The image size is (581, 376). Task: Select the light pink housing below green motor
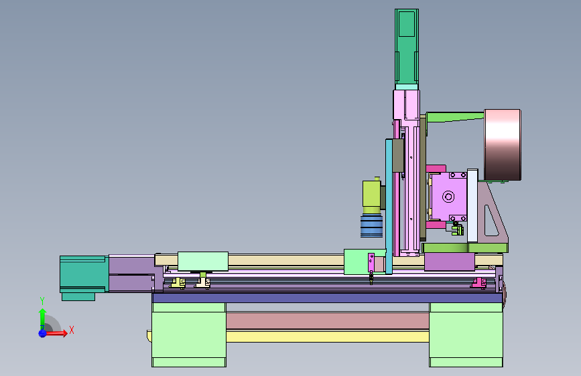pos(407,105)
